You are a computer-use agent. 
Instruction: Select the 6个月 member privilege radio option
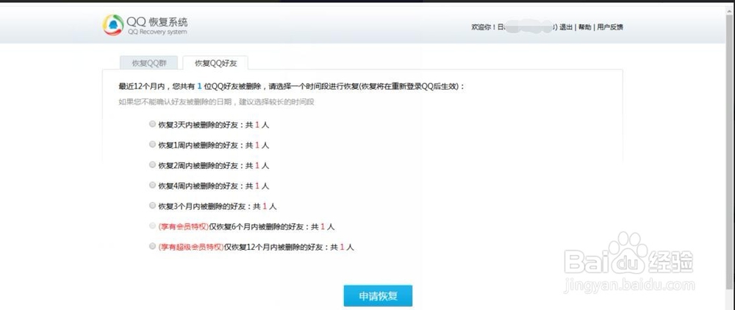pyautogui.click(x=152, y=226)
